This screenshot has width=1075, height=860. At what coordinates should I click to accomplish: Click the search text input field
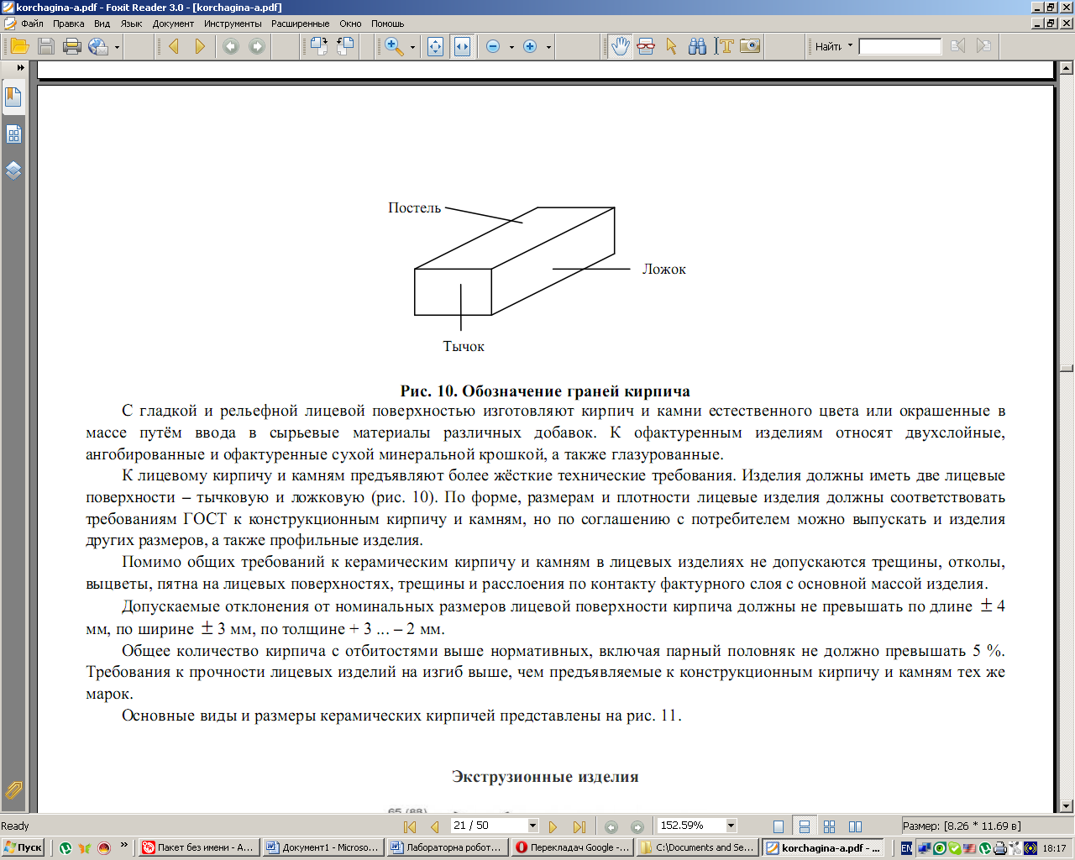point(900,46)
